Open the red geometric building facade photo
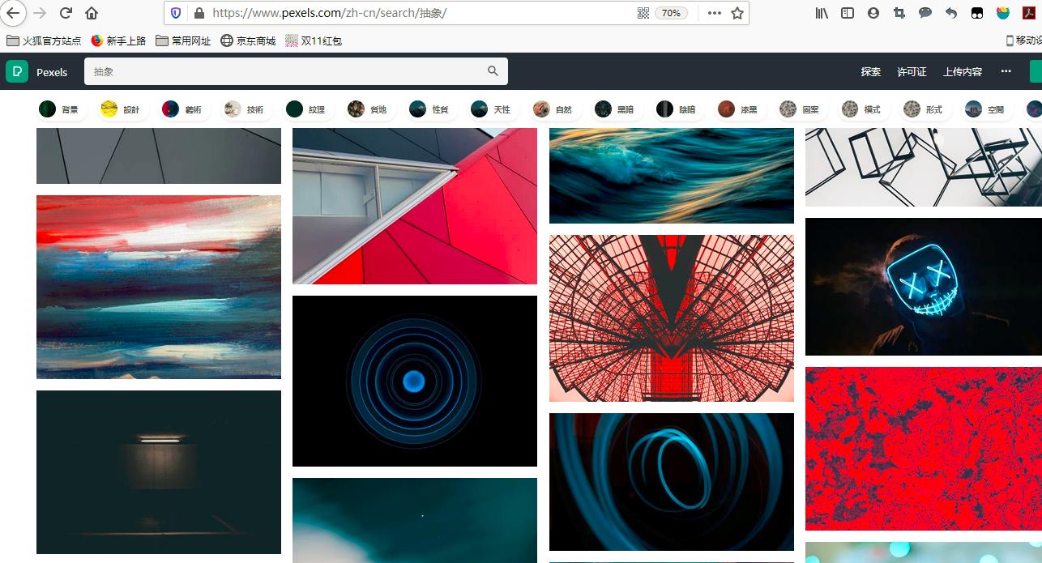This screenshot has width=1042, height=563. [415, 206]
